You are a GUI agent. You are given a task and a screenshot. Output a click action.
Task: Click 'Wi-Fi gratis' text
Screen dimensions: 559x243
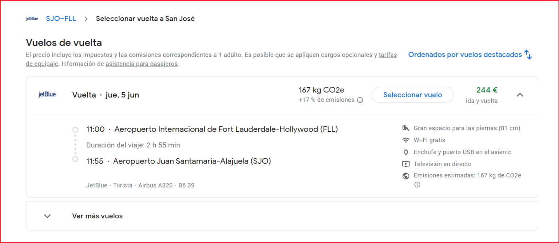429,140
